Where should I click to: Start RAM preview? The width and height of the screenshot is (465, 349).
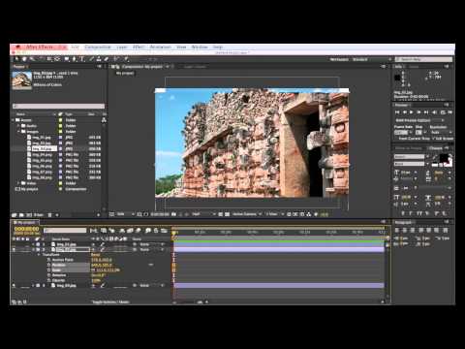[449, 112]
